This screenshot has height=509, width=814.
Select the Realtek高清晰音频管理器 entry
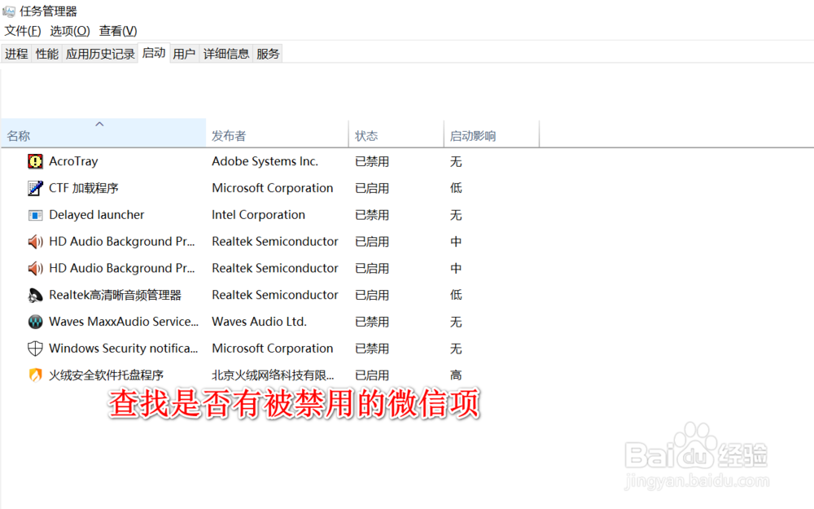(116, 295)
